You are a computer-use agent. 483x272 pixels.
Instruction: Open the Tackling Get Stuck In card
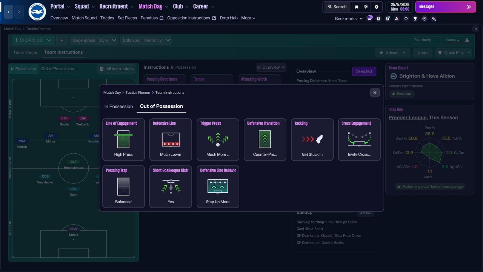point(312,140)
